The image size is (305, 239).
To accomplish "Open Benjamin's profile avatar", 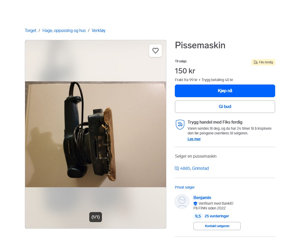I will (x=182, y=201).
